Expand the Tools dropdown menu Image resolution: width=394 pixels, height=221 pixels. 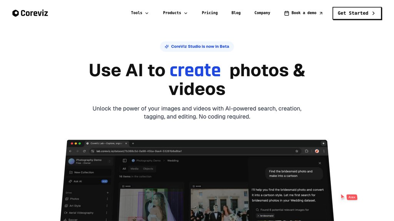click(140, 13)
